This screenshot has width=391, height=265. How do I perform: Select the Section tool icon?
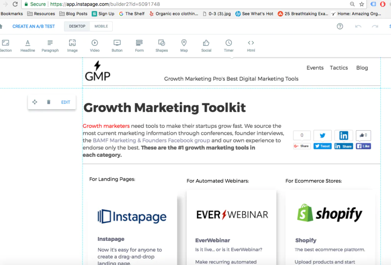point(5,43)
